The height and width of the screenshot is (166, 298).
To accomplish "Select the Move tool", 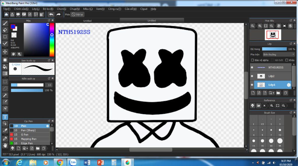I will pyautogui.click(x=5, y=52).
